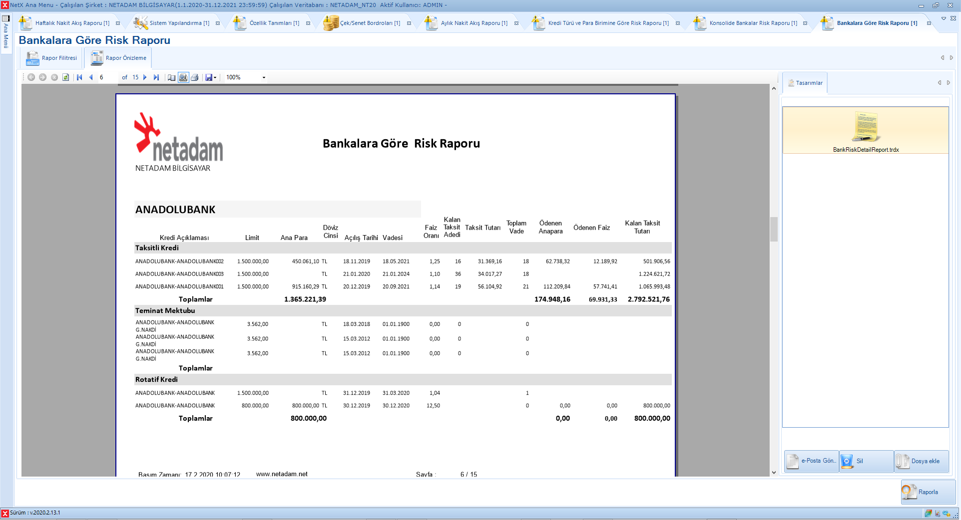Viewport: 961px width, 520px height.
Task: Click the report scrollbar down arrow
Action: click(774, 473)
